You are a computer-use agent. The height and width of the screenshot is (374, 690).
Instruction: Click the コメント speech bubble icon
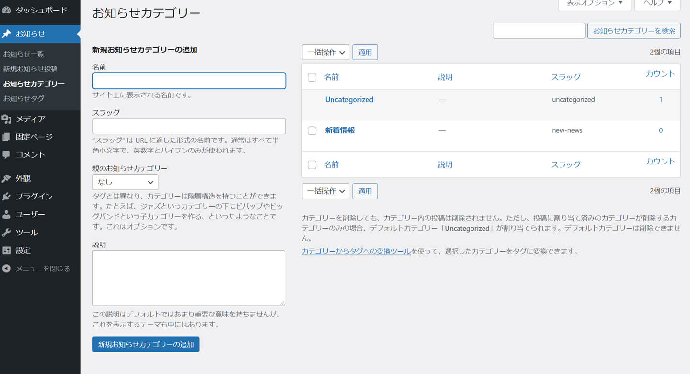click(x=6, y=155)
